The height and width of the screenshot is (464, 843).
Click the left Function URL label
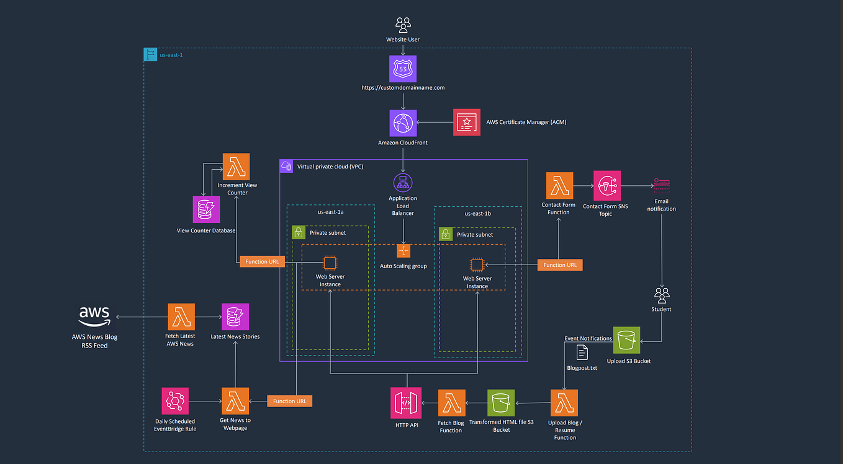point(261,261)
